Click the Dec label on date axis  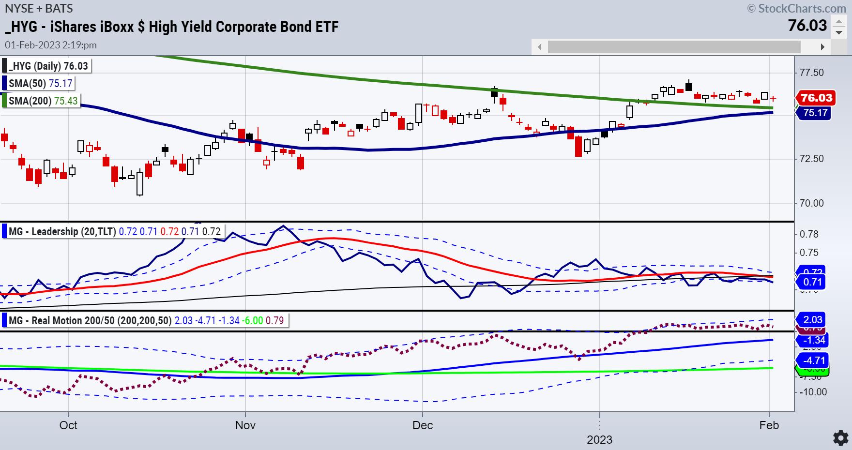tap(423, 425)
